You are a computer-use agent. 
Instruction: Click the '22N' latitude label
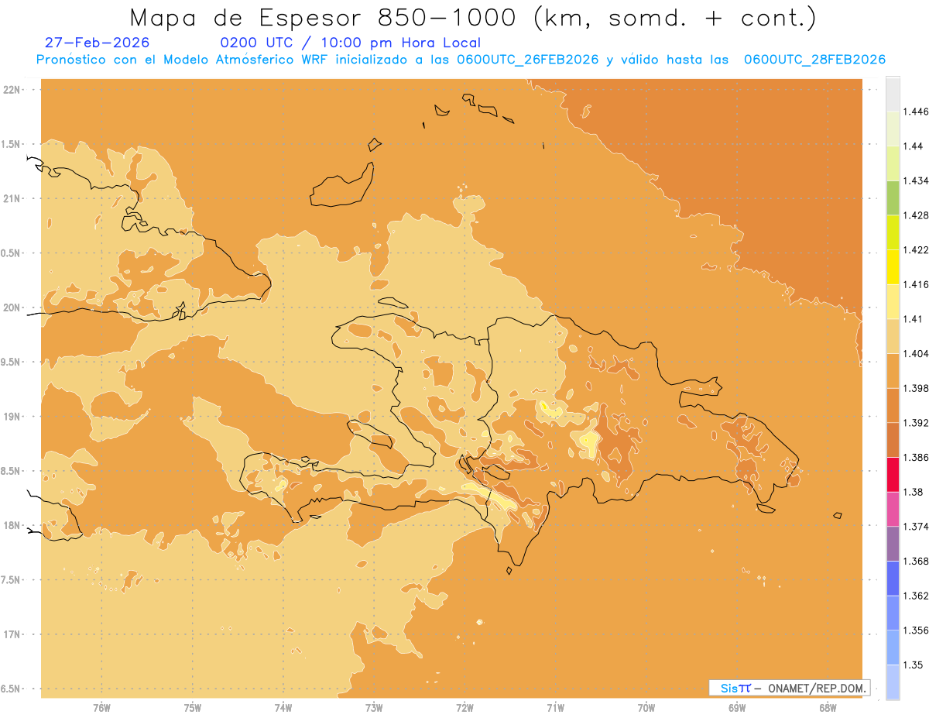[12, 89]
